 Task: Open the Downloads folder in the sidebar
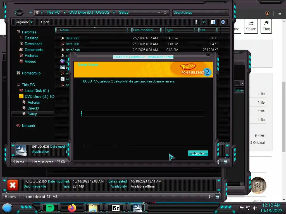tap(34, 44)
